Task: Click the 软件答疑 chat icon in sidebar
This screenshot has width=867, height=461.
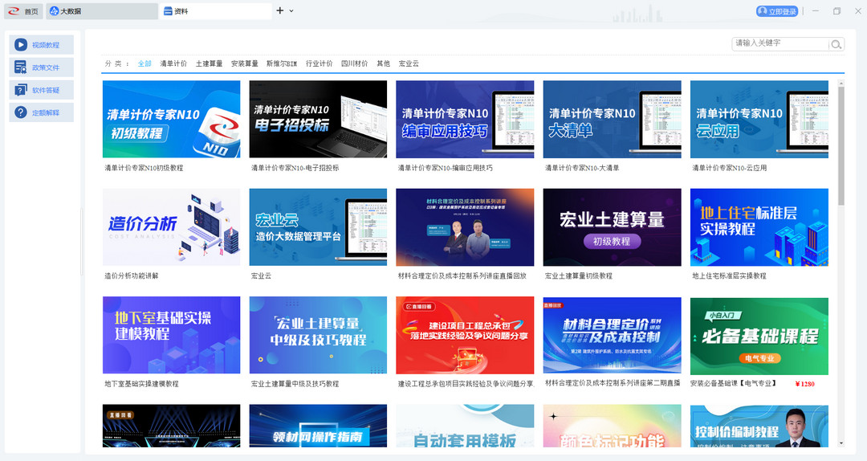Action: point(21,90)
